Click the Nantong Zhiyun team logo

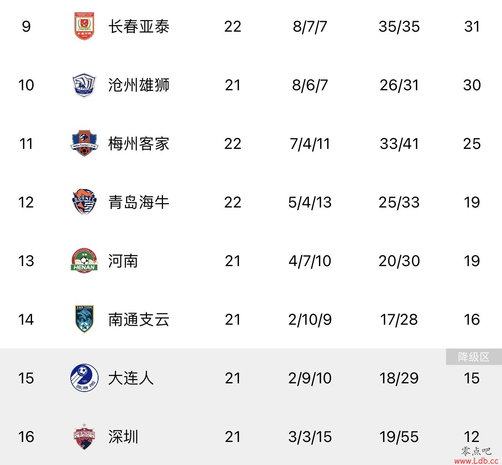coord(84,319)
